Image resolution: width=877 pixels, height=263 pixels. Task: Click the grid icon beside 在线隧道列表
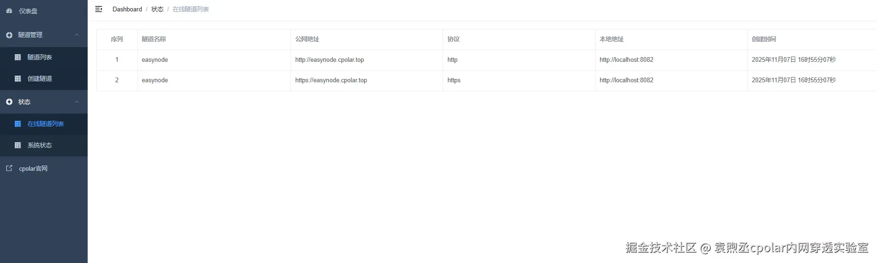(x=18, y=124)
